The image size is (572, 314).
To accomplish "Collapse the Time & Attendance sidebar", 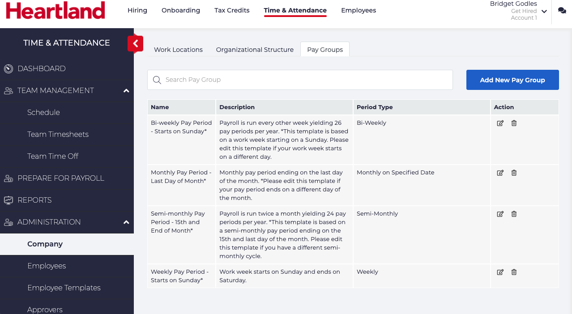I will coord(135,44).
